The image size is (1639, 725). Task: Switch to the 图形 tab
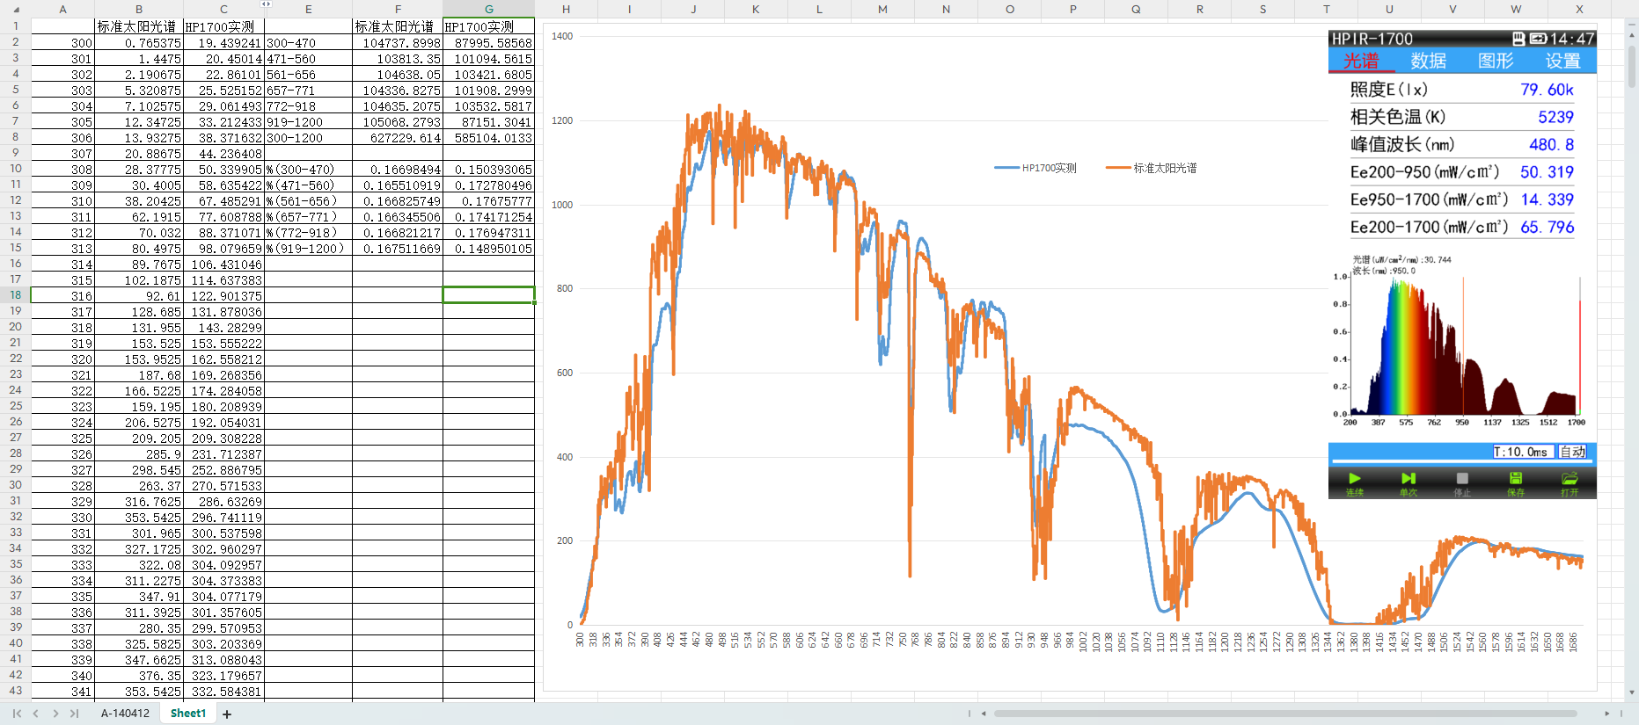pyautogui.click(x=1496, y=61)
